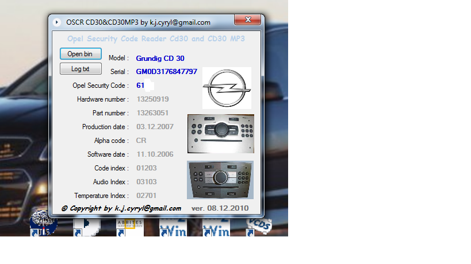This screenshot has height=264, width=471.
Task: Click the Production date label
Action: coord(105,127)
